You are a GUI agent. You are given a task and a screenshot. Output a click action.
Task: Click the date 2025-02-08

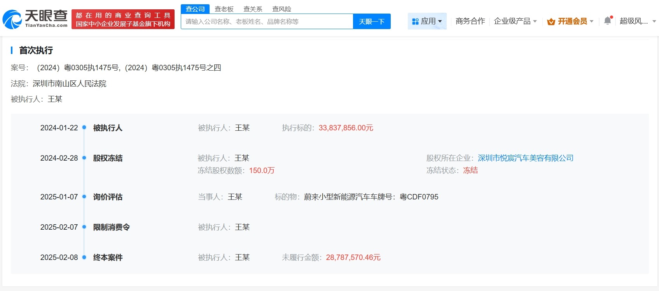[x=59, y=257]
